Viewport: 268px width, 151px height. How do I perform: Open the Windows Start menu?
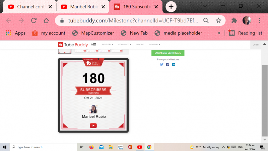click(x=5, y=147)
